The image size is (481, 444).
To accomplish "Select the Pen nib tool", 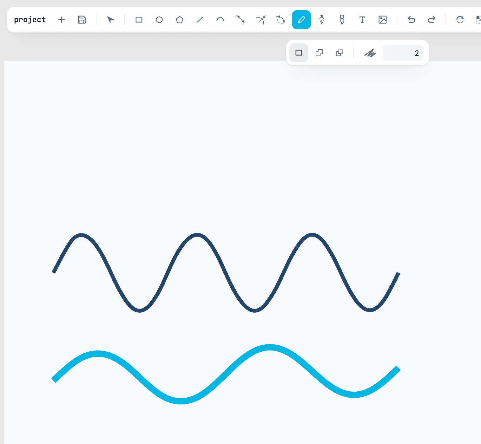I will coord(322,20).
